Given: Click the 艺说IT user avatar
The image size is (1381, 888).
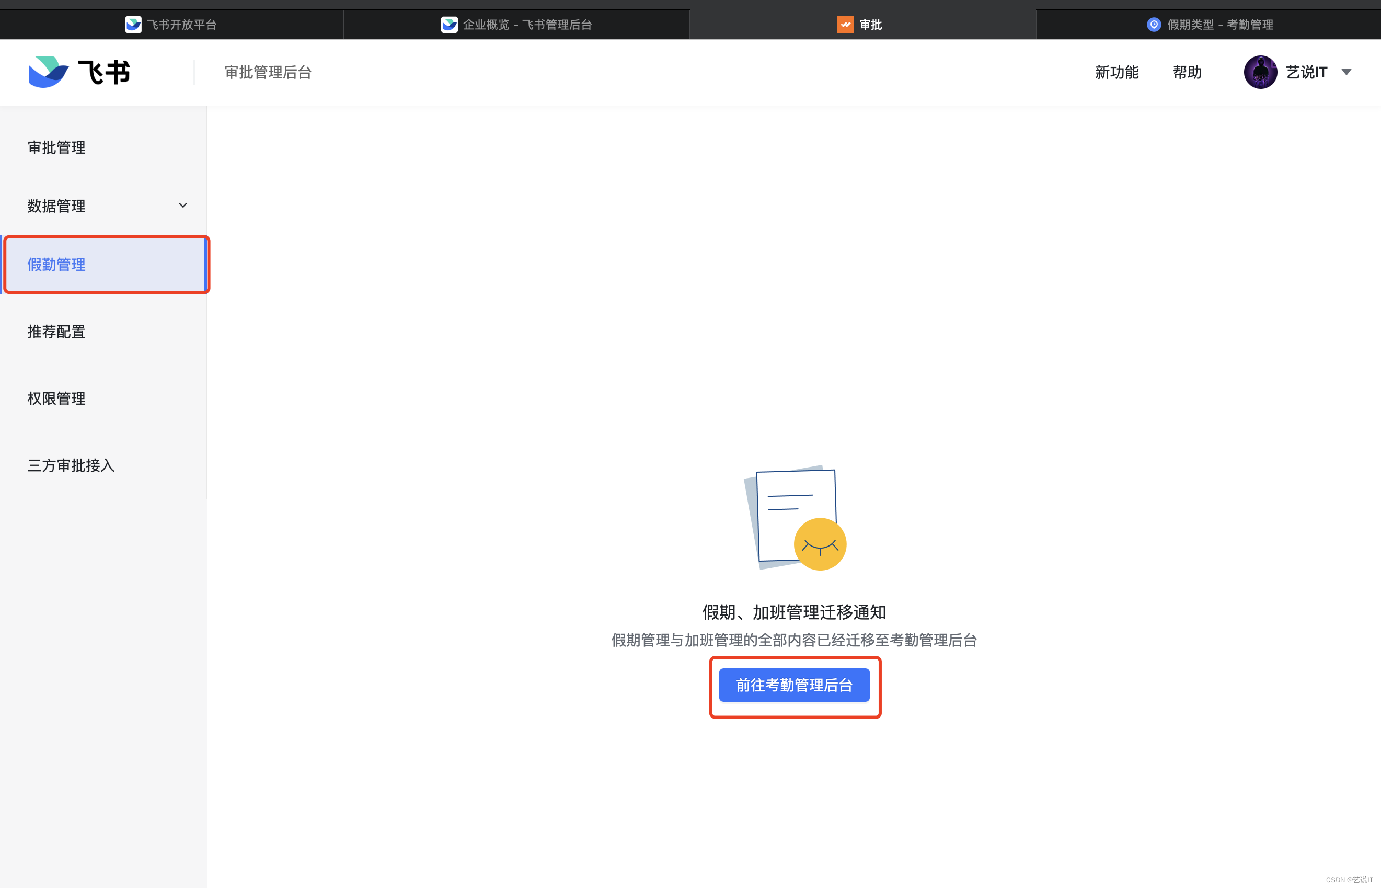Looking at the screenshot, I should 1260,72.
